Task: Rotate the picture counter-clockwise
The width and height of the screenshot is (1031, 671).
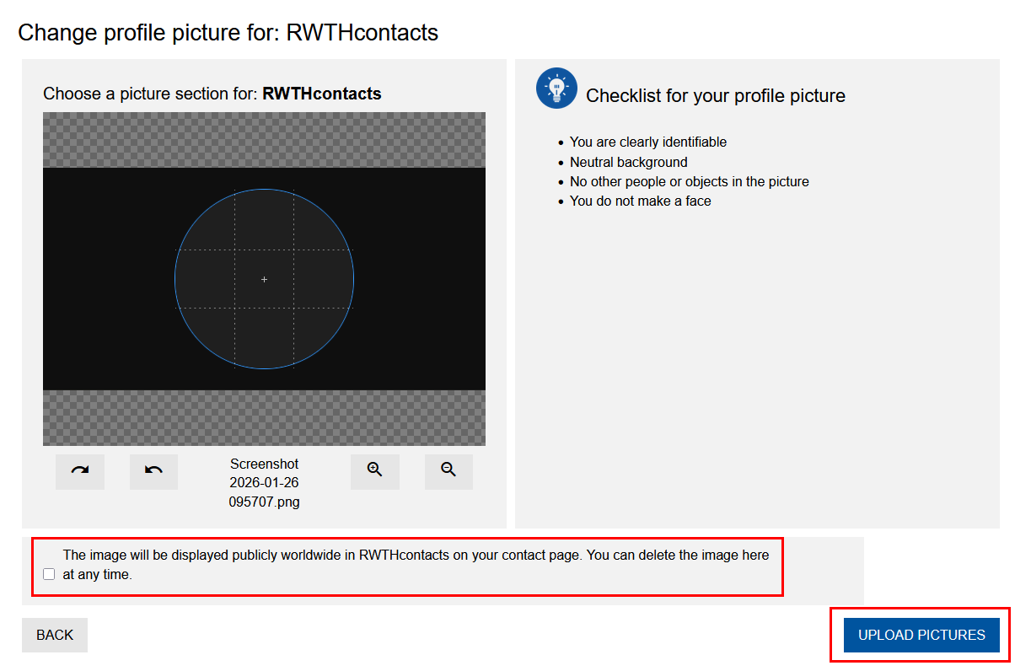Action: click(153, 471)
